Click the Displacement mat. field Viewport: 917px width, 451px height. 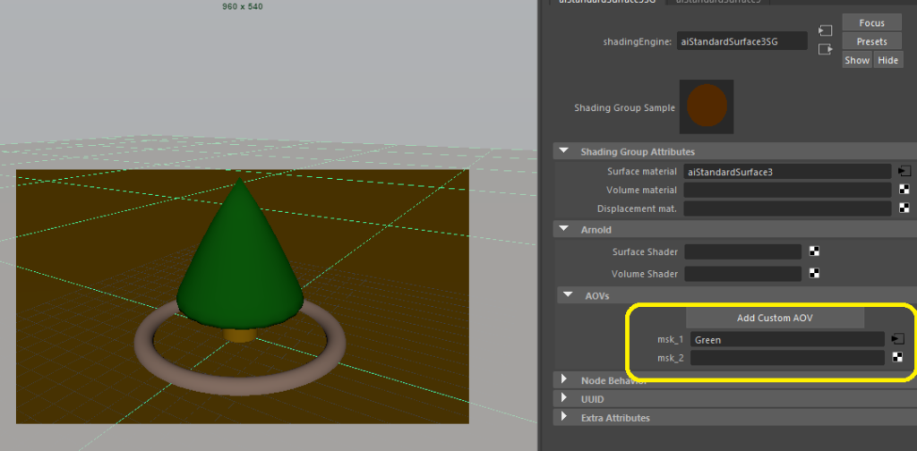click(787, 208)
